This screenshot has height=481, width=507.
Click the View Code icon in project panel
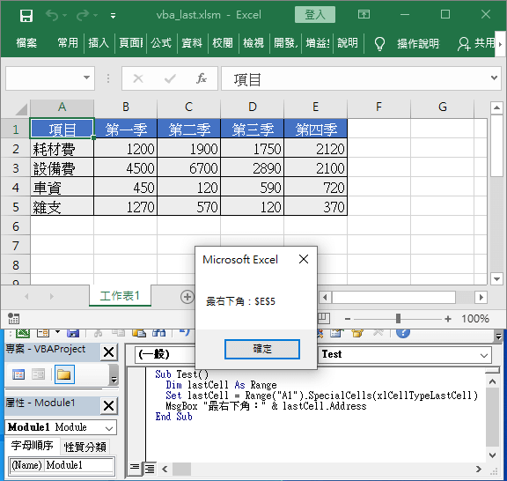(18, 374)
